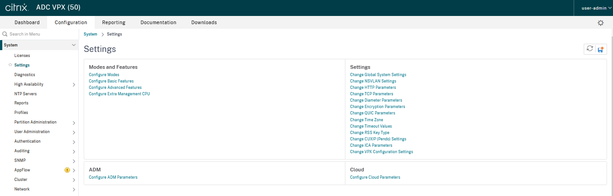Open the gear settings icon
This screenshot has width=613, height=196.
(x=601, y=23)
